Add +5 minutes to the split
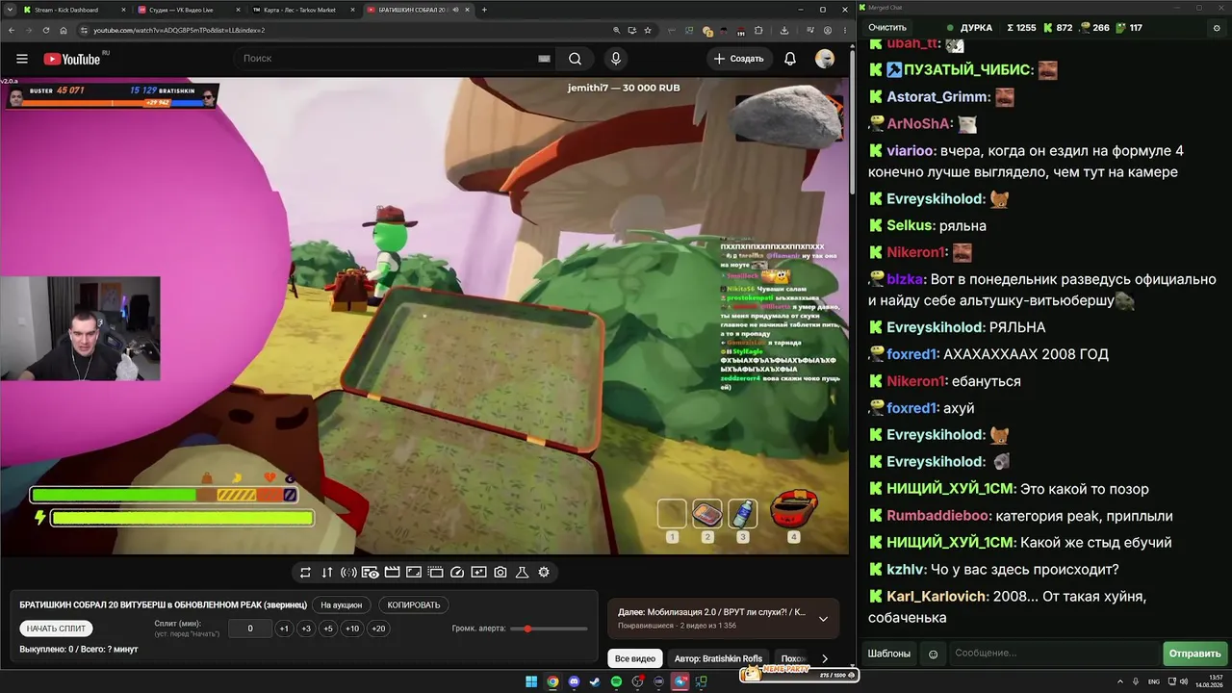The image size is (1232, 693). [x=328, y=629]
